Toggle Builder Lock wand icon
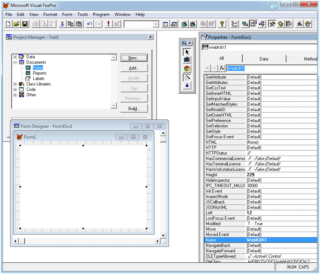The height and width of the screenshot is (274, 320). [x=187, y=77]
